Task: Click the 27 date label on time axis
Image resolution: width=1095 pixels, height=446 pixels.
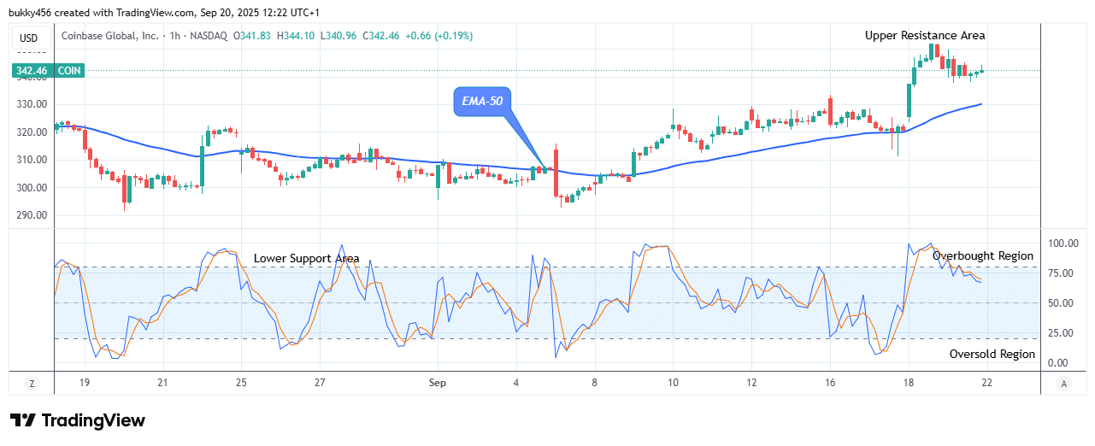Action: 319,384
